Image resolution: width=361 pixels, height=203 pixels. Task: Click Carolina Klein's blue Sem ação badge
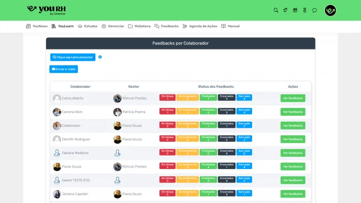tap(244, 111)
